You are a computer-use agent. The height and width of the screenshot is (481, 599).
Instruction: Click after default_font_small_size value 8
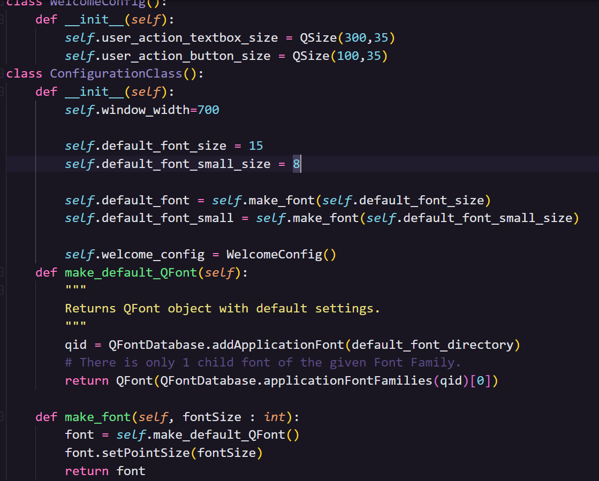(301, 164)
